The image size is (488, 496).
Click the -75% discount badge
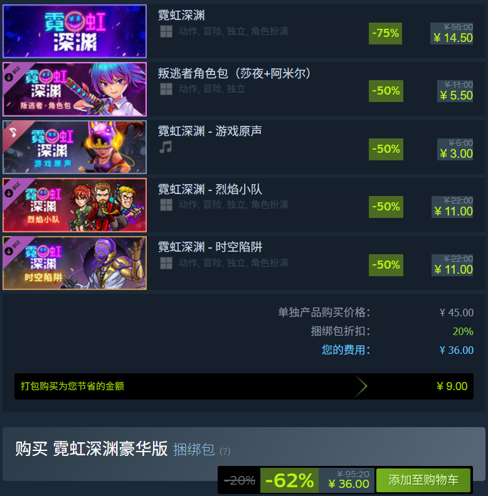click(x=385, y=33)
